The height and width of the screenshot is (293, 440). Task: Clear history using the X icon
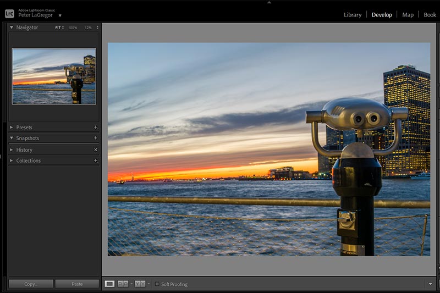[96, 150]
